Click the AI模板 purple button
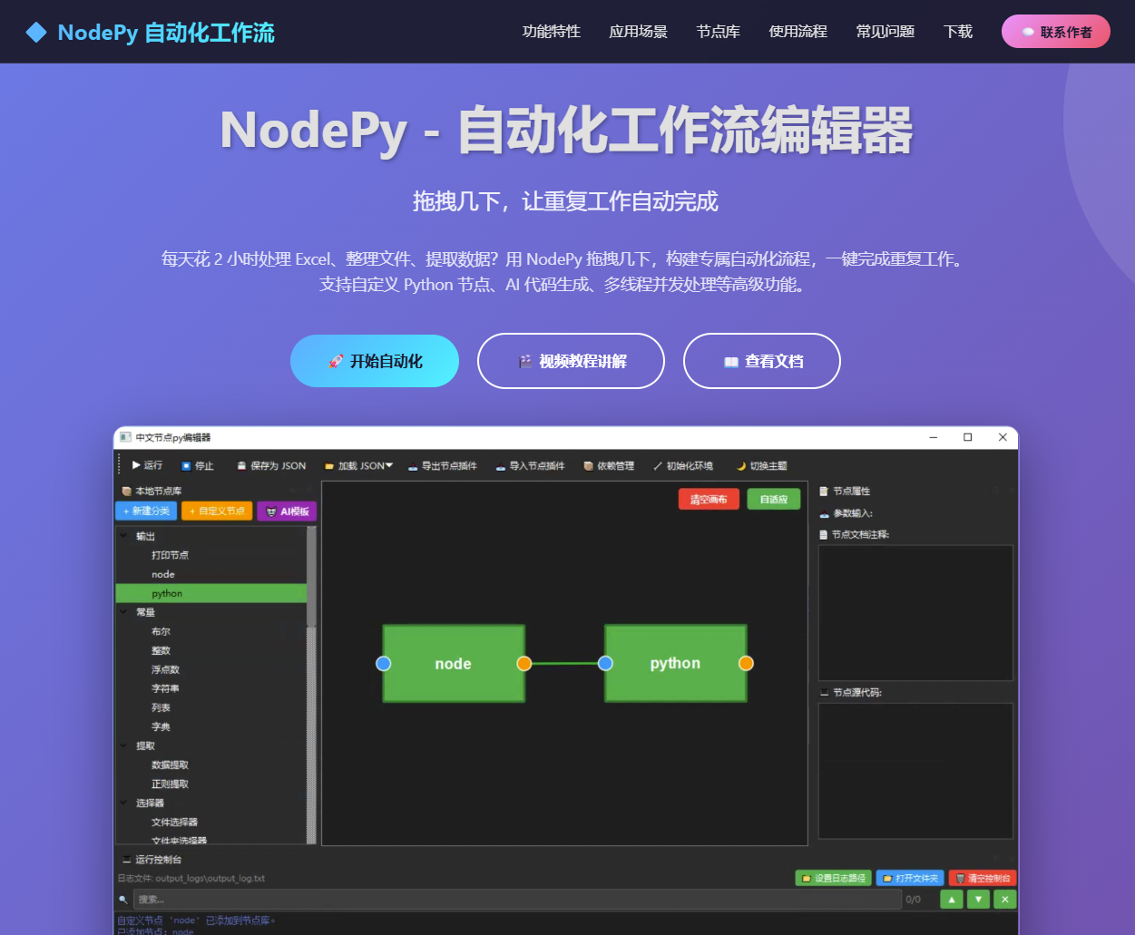This screenshot has width=1135, height=935. coord(287,511)
